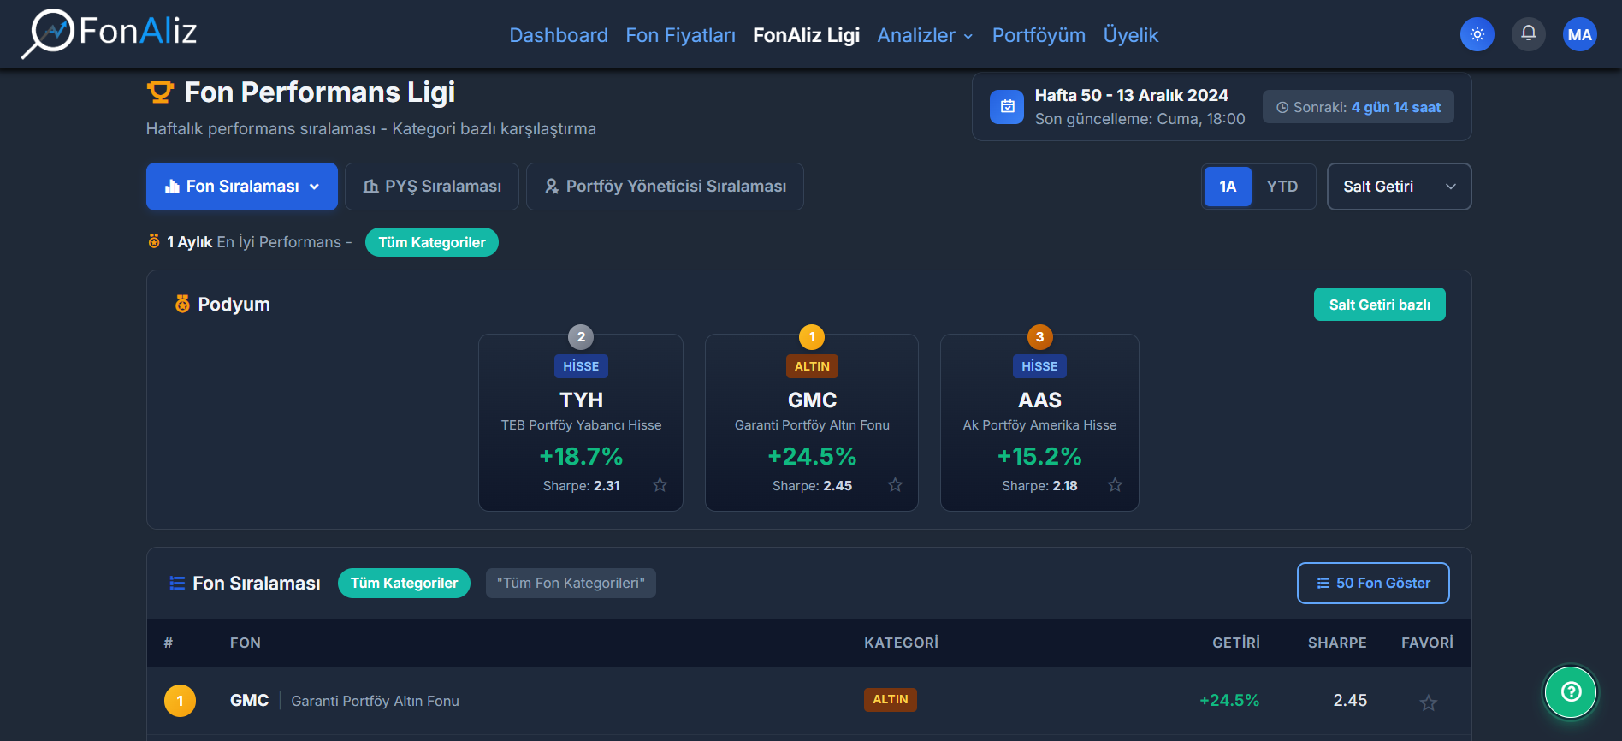
Task: Click the FonAliz logo
Action: point(110,33)
